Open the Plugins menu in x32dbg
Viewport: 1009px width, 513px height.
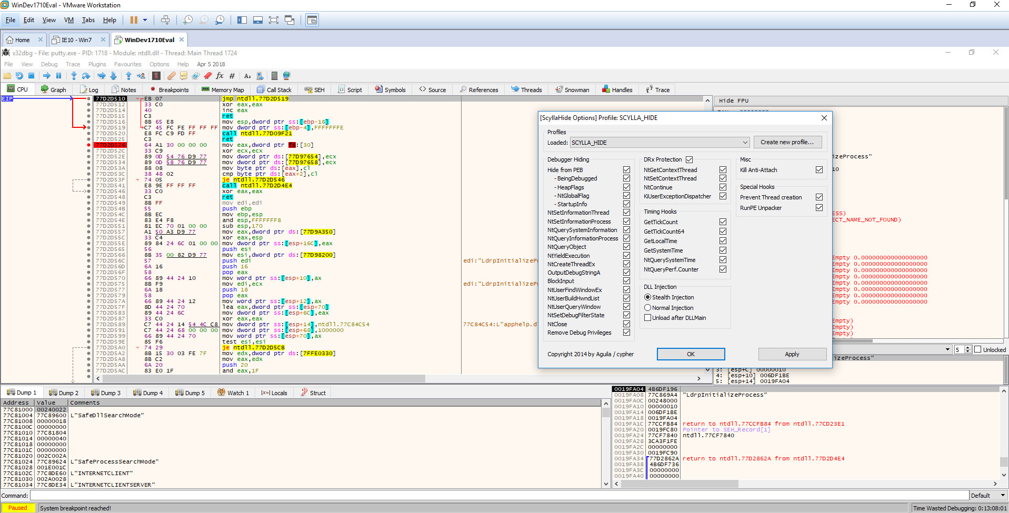[97, 64]
